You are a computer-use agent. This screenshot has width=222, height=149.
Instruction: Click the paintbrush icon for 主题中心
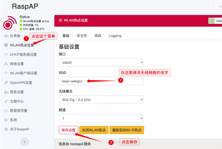tap(6, 101)
